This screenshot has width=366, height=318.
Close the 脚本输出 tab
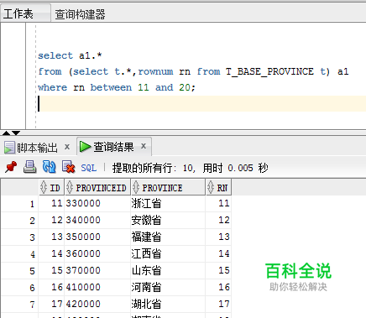click(67, 147)
